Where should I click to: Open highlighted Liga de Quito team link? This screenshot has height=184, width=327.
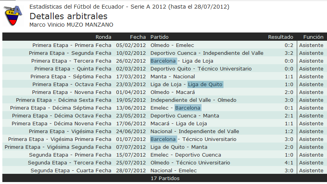pos(205,85)
